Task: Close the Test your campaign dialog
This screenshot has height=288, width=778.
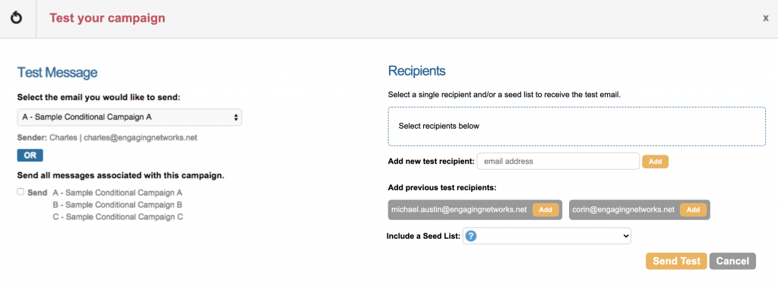Action: pos(766,18)
